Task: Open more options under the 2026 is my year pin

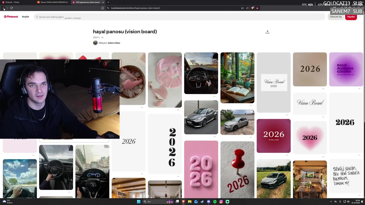Action: click(287, 155)
